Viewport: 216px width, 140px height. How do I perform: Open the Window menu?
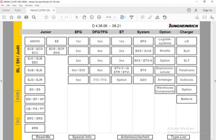pos(29,5)
